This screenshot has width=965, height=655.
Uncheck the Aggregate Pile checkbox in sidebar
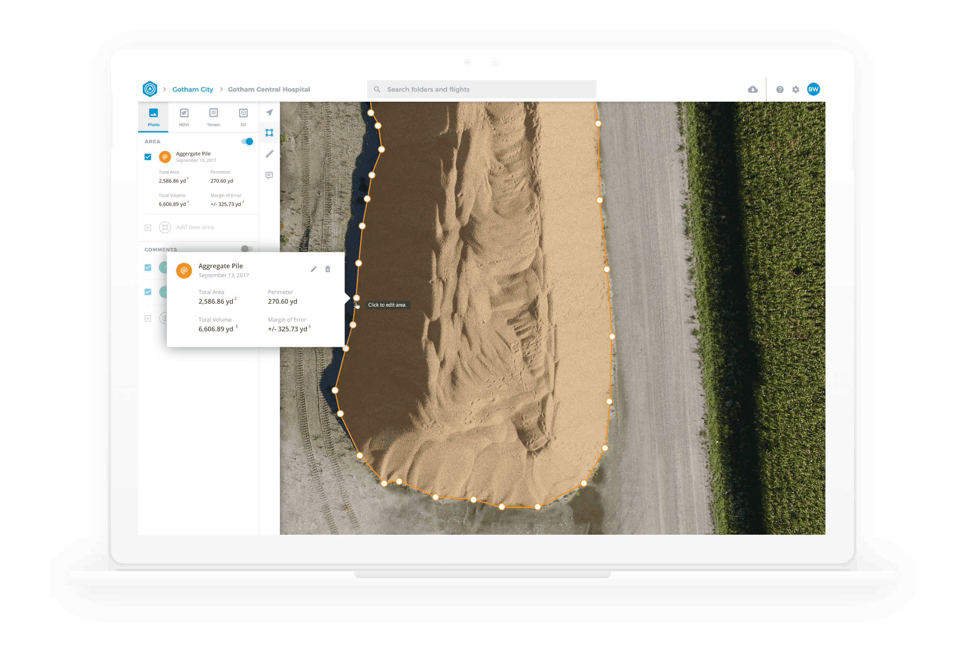coord(148,157)
